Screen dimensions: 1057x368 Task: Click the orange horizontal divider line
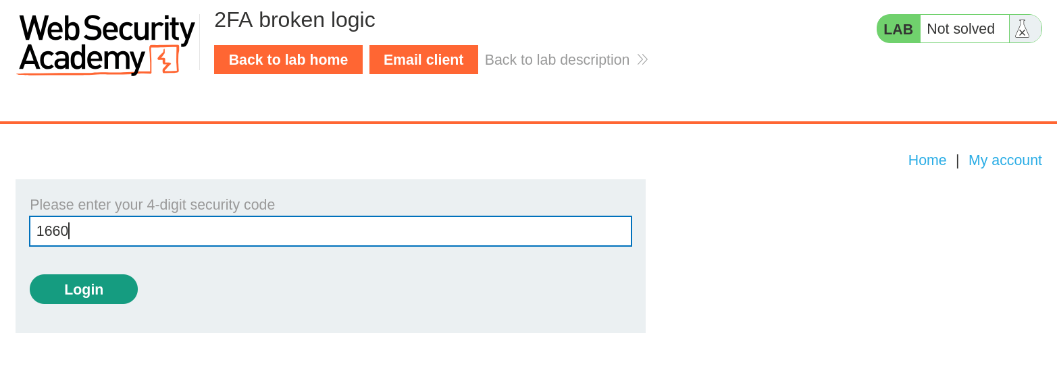click(x=528, y=123)
